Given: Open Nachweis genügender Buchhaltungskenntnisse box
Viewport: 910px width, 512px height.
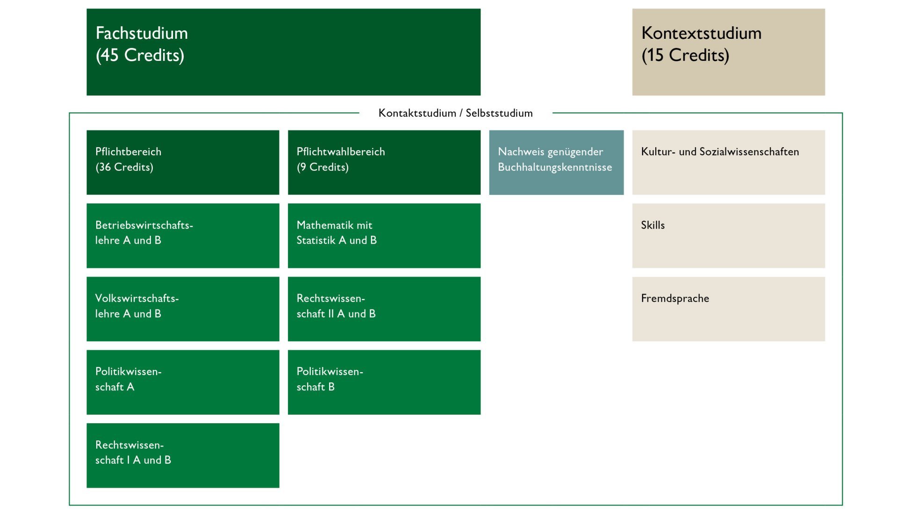Looking at the screenshot, I should [556, 162].
